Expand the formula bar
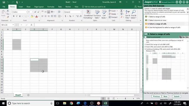 coord(141,25)
